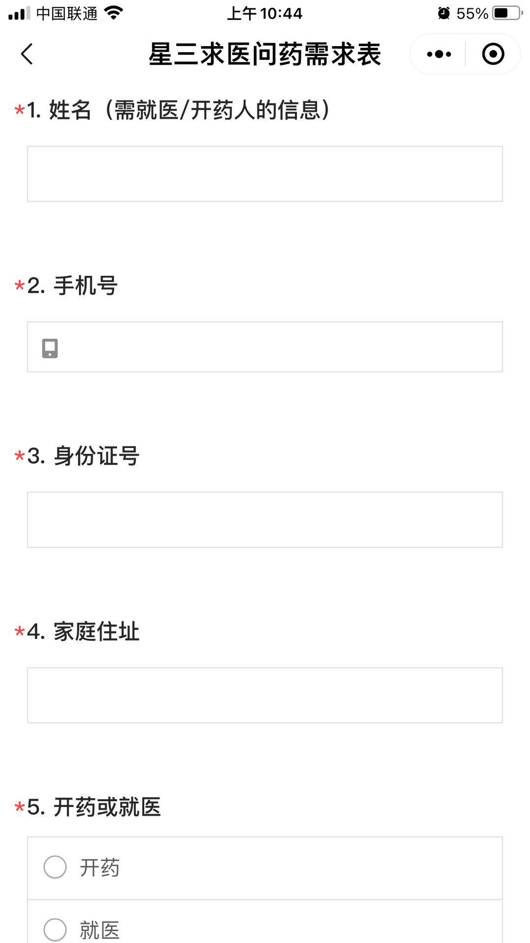Tap the alarm clock icon in the status bar
This screenshot has width=530, height=943.
tap(443, 13)
